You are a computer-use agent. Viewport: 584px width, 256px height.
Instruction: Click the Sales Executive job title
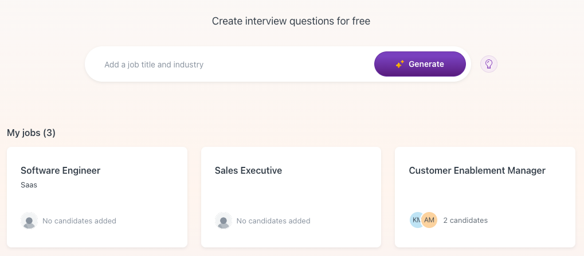(248, 170)
